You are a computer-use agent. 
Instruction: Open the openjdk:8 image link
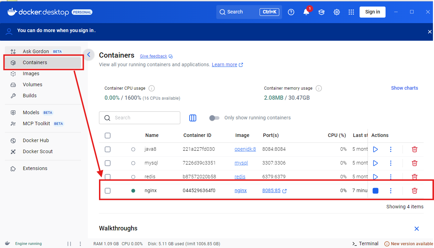tap(245, 149)
